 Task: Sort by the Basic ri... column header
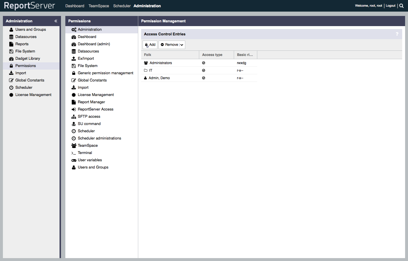tap(245, 55)
